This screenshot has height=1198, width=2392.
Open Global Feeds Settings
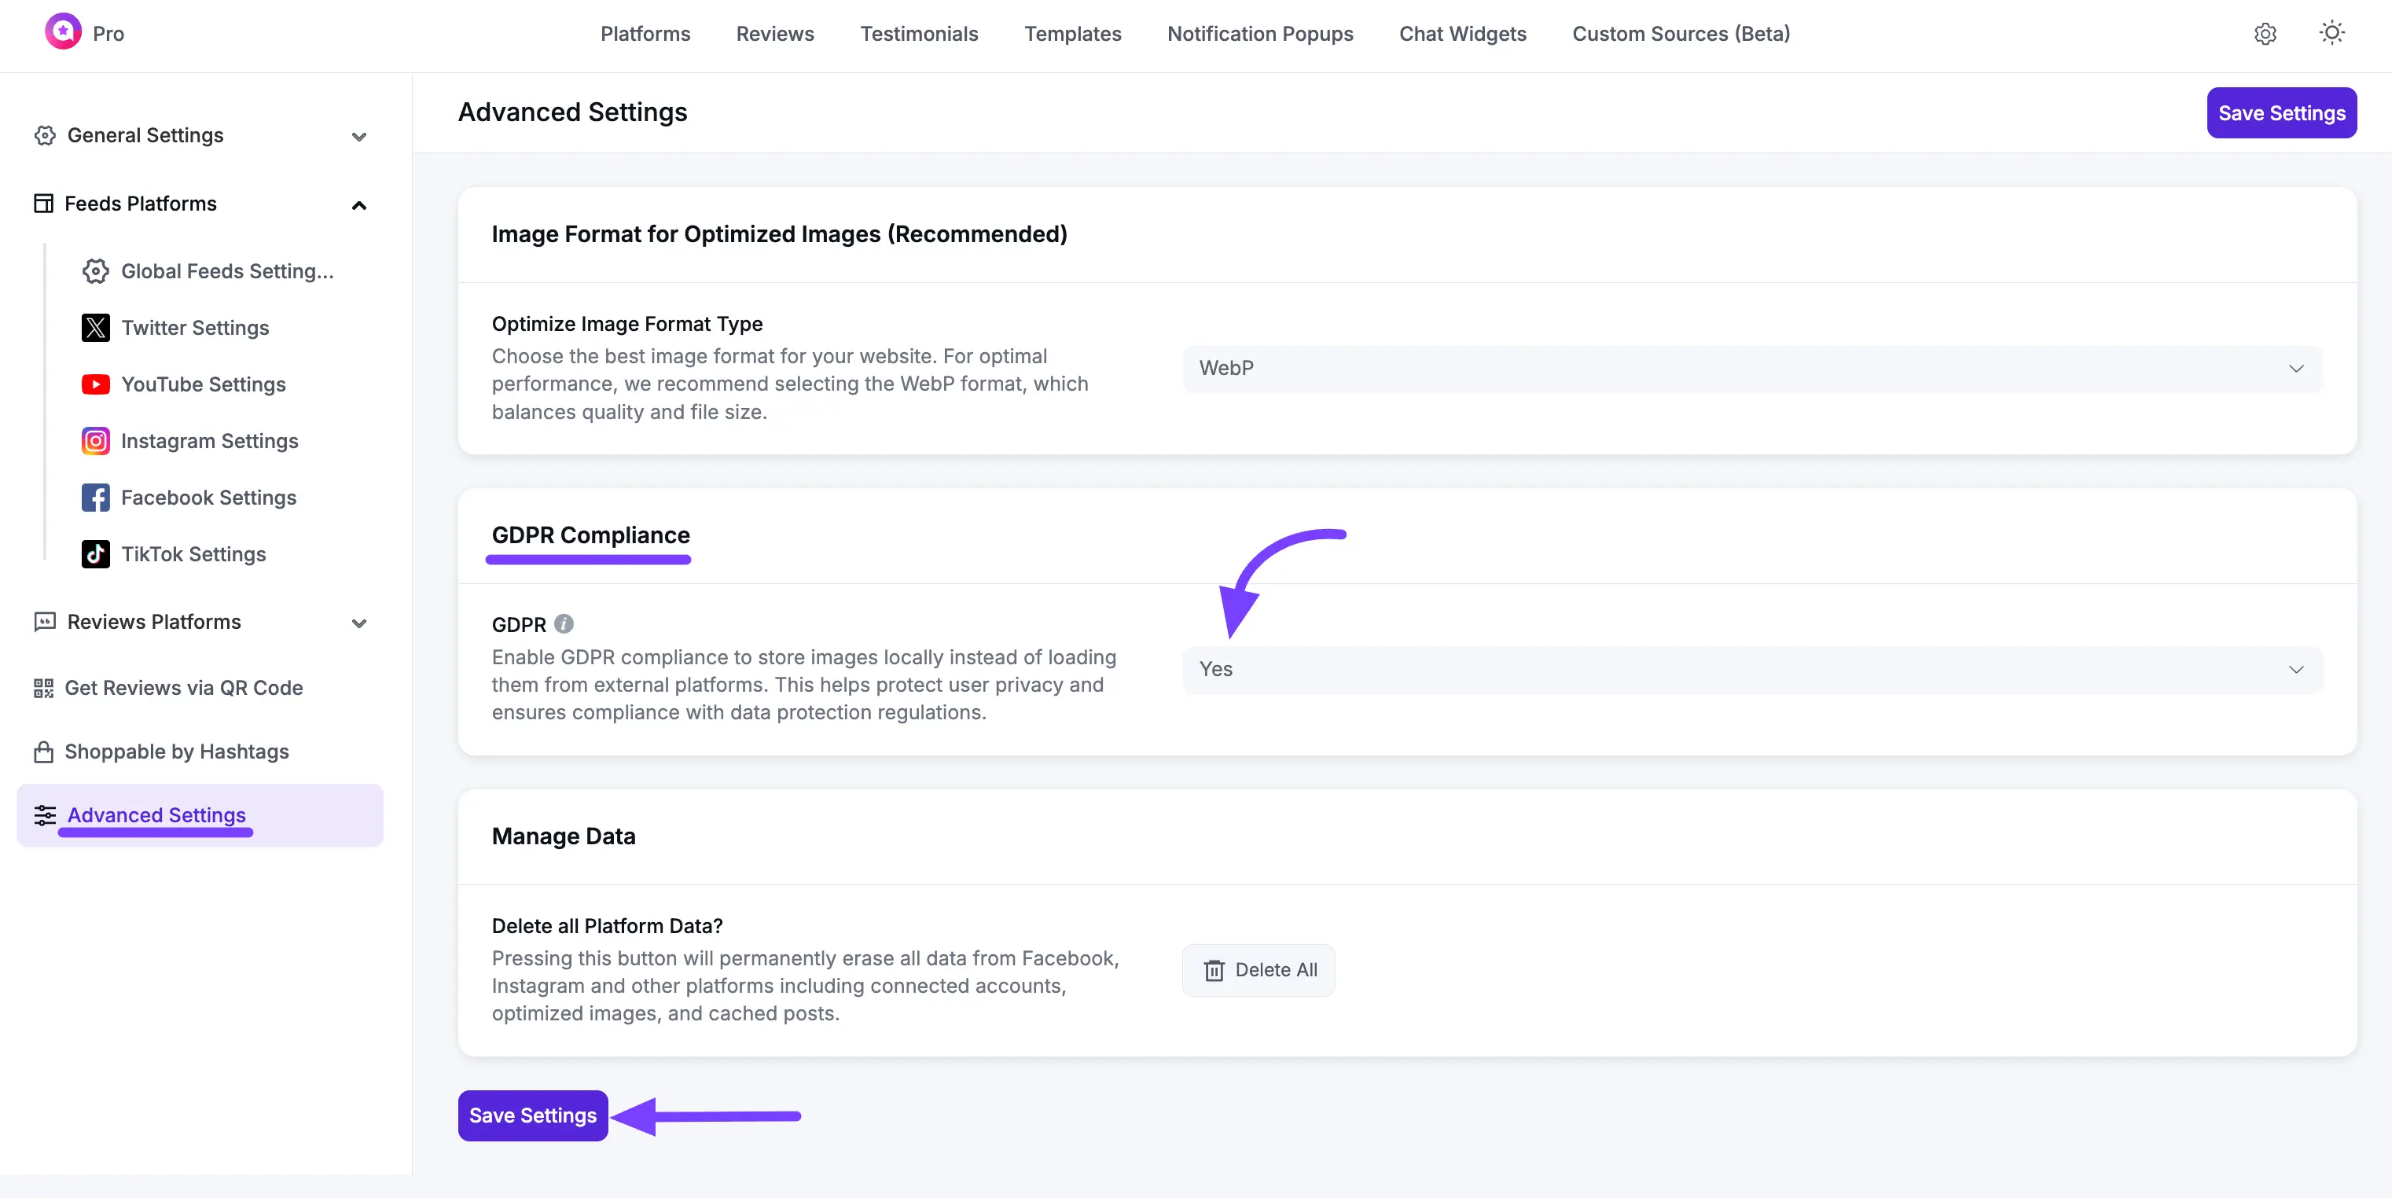(x=226, y=271)
